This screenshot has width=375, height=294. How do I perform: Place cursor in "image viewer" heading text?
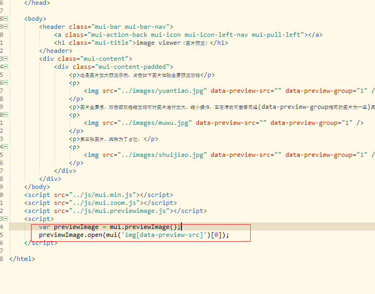(158, 43)
